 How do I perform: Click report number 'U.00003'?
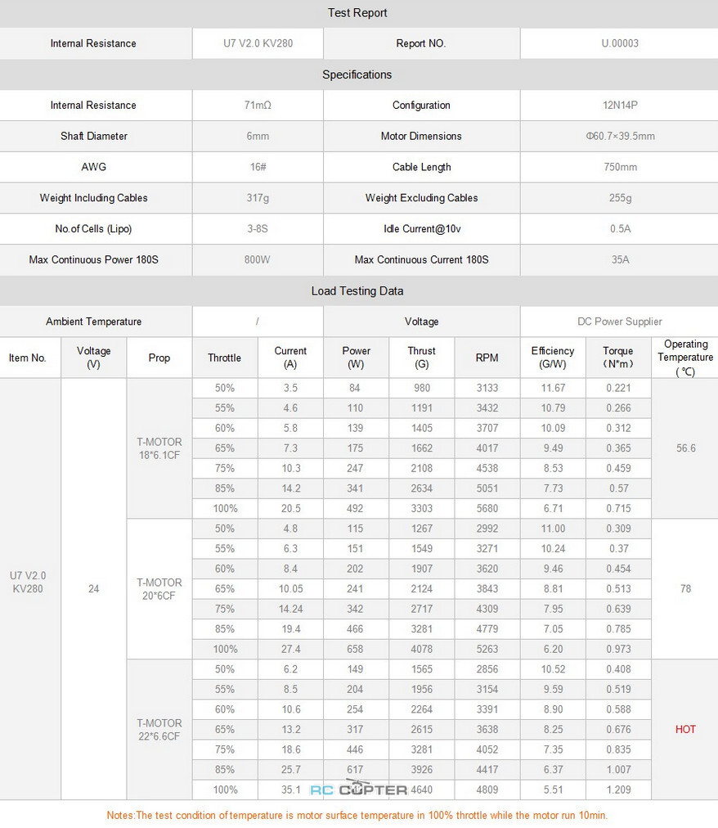coord(620,43)
